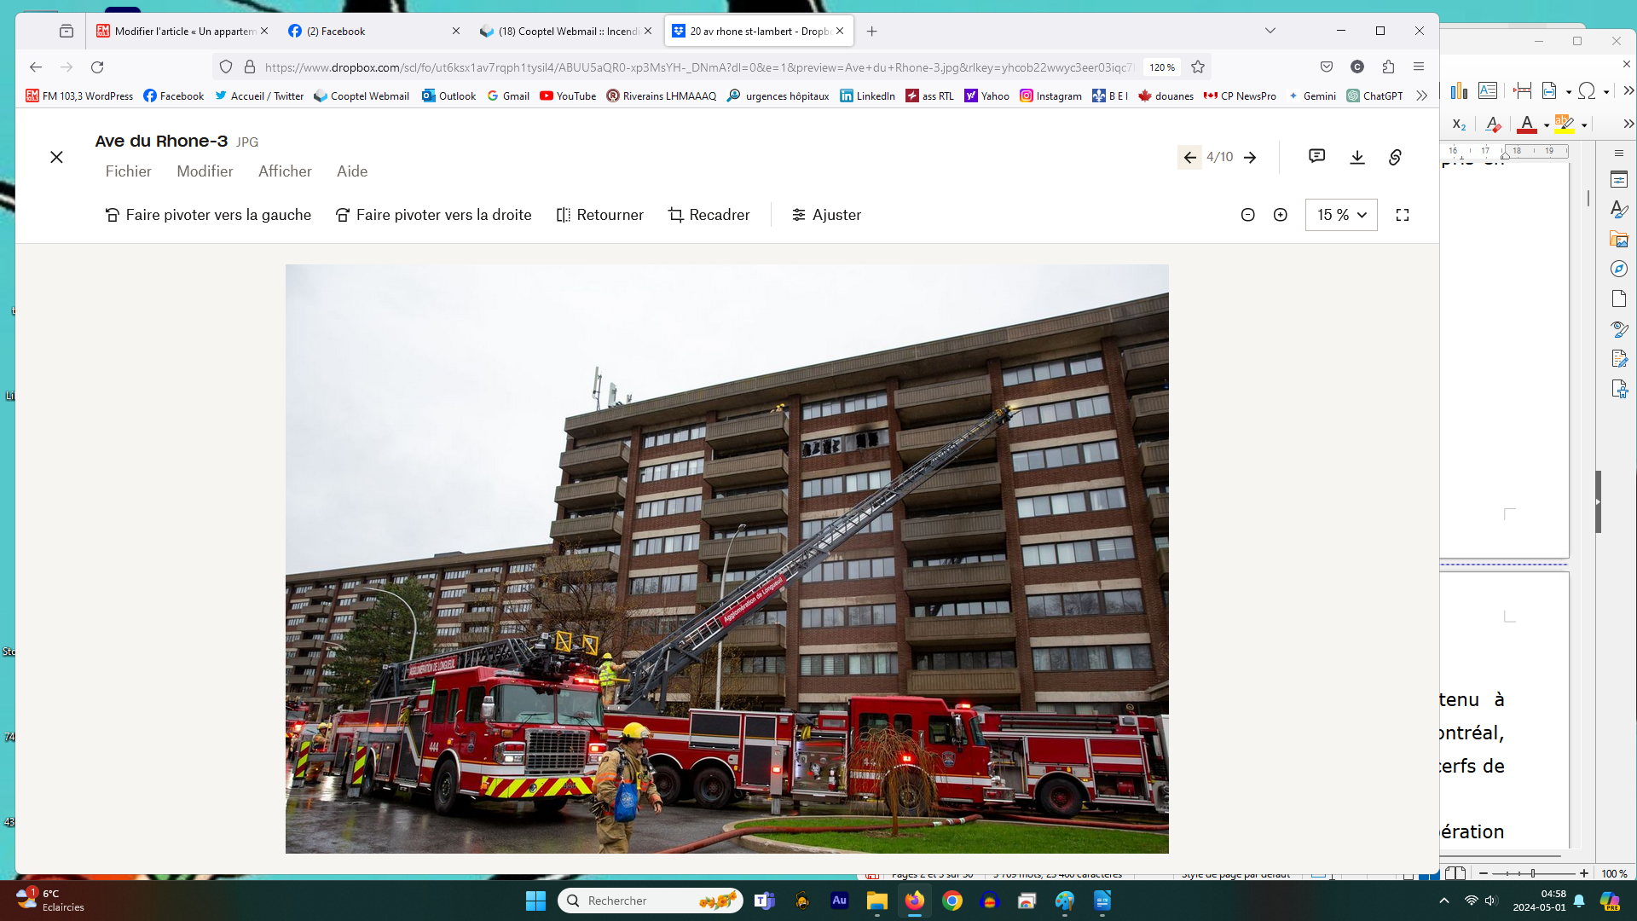
Task: Click the Ajuster button
Action: point(826,215)
